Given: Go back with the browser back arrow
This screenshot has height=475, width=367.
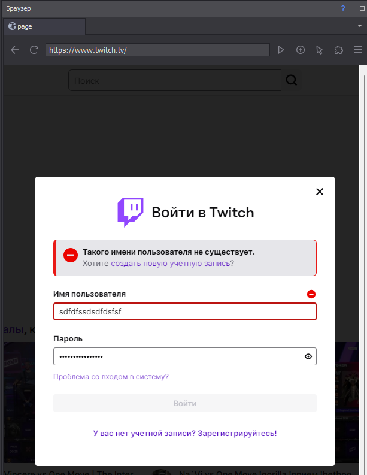Looking at the screenshot, I should (15, 50).
